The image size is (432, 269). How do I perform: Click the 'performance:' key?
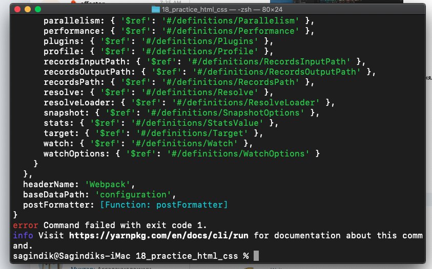[74, 31]
